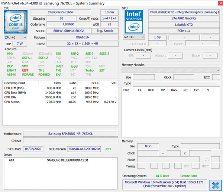Click the Motherboard Samsung SAMSUNG_NP_767XCL field

[71, 134]
